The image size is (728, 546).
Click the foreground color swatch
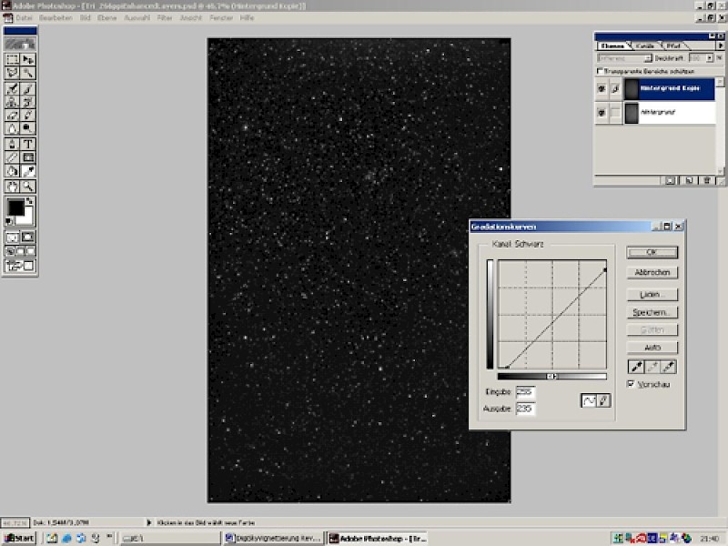(15, 208)
